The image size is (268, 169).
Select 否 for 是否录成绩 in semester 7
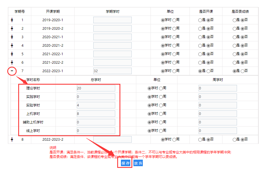[242, 71]
